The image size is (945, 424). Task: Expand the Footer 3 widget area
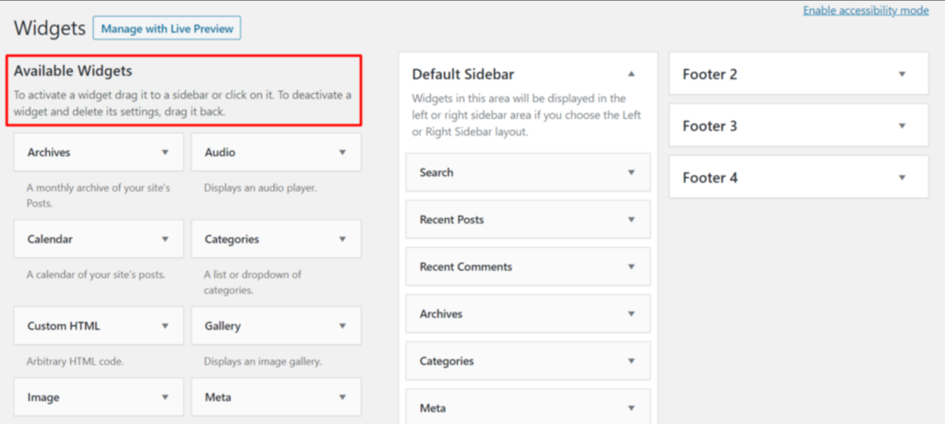click(x=902, y=125)
